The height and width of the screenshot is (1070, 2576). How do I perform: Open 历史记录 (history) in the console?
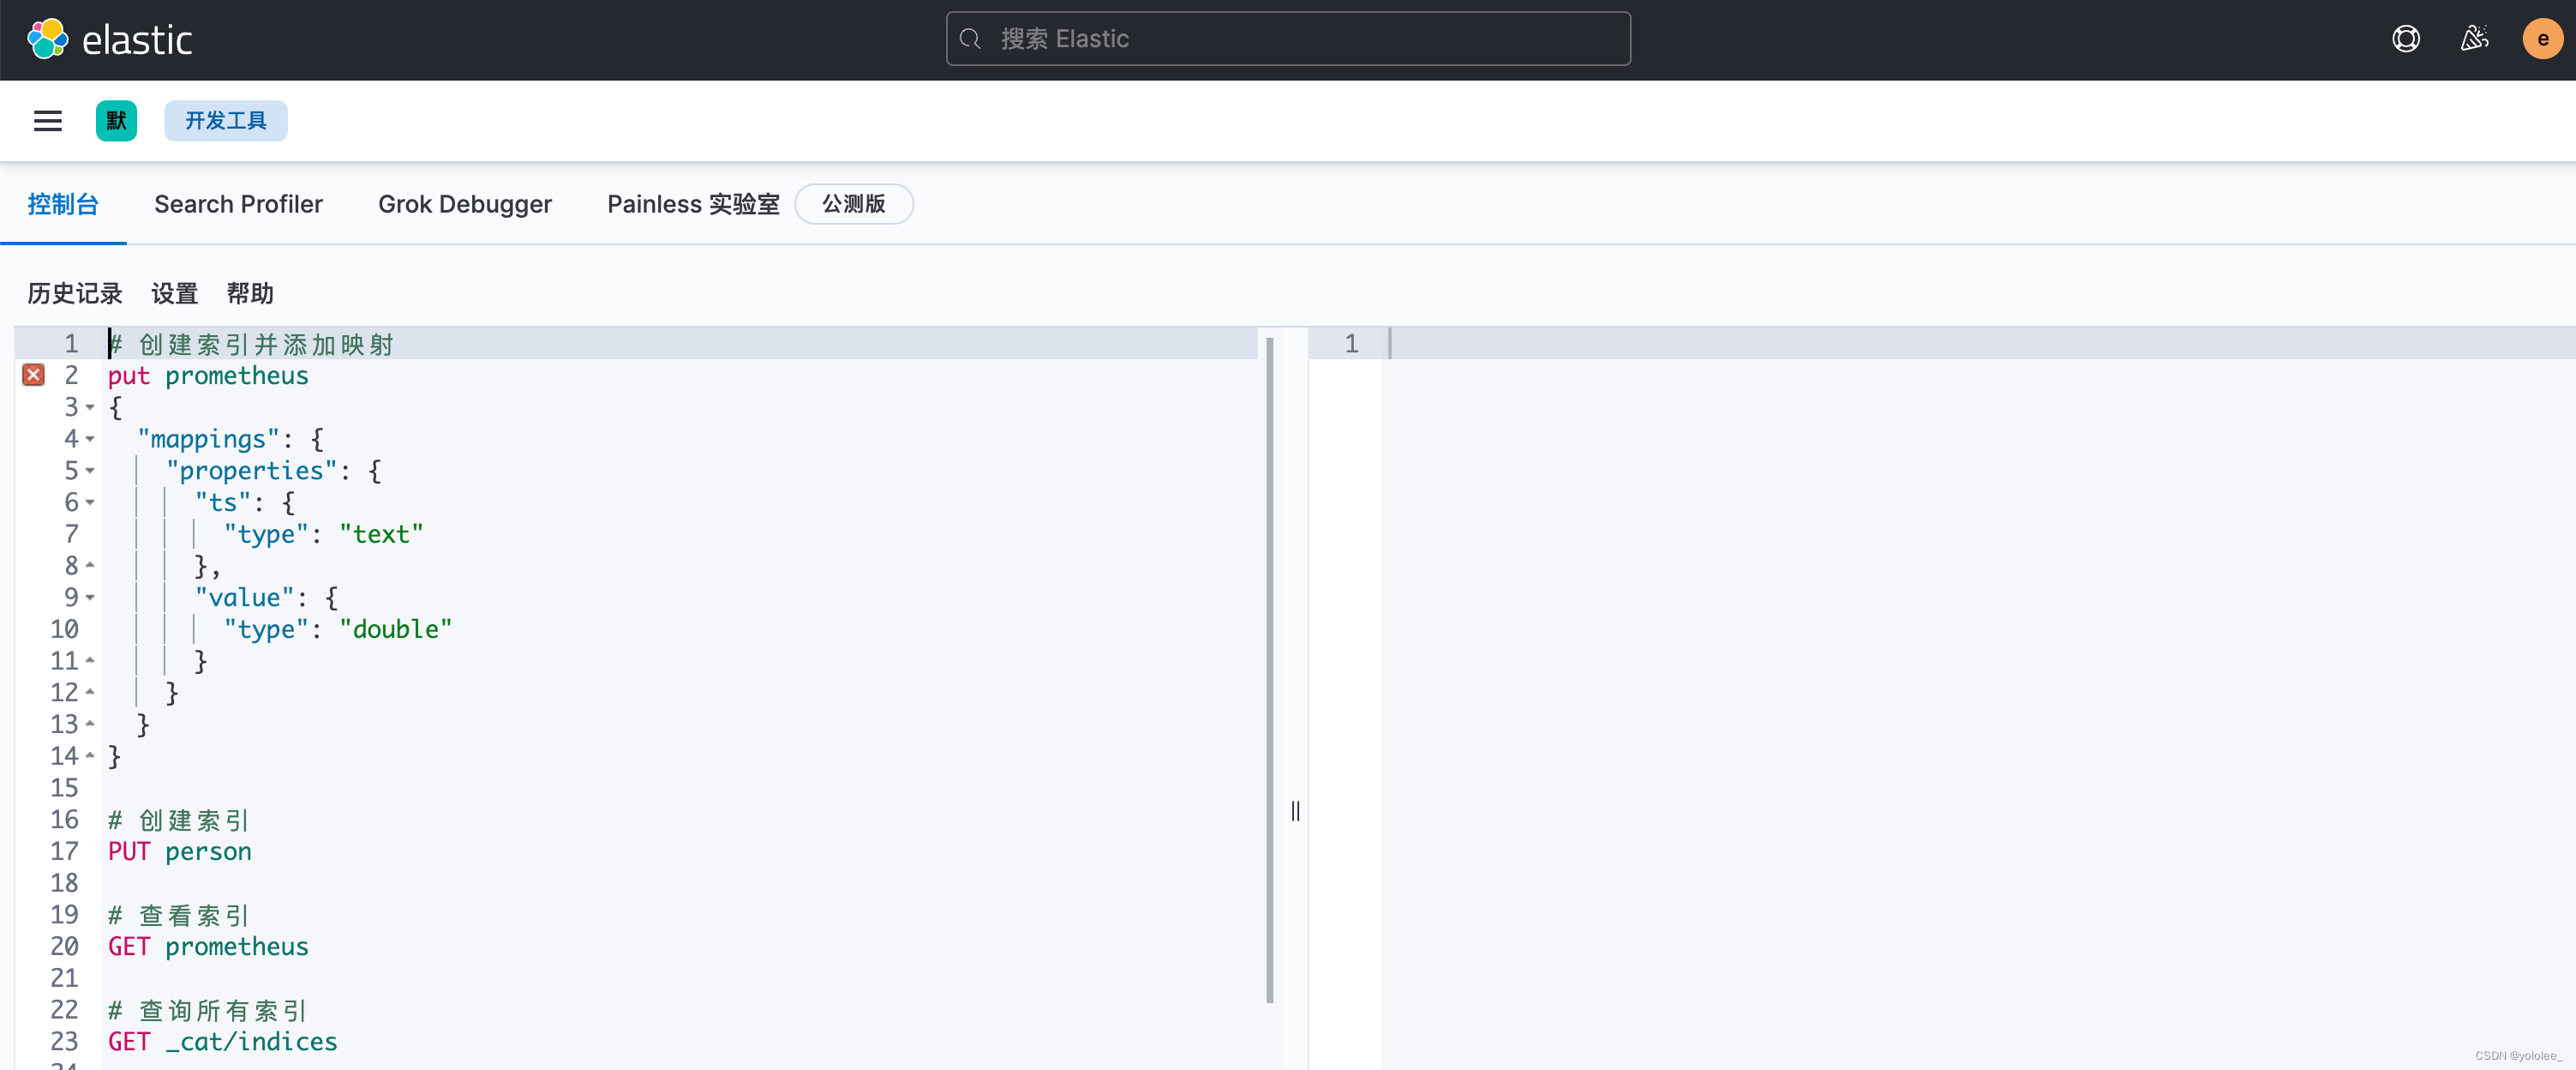74,293
